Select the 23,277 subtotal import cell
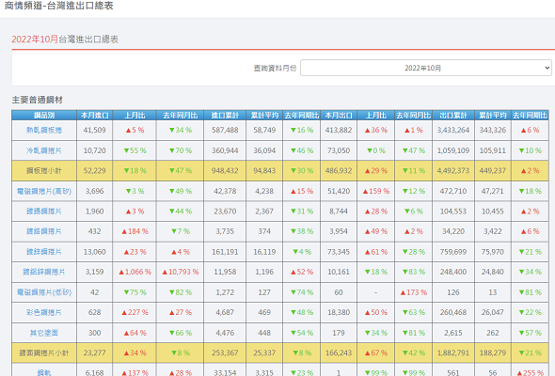The height and width of the screenshot is (376, 555). (x=94, y=353)
